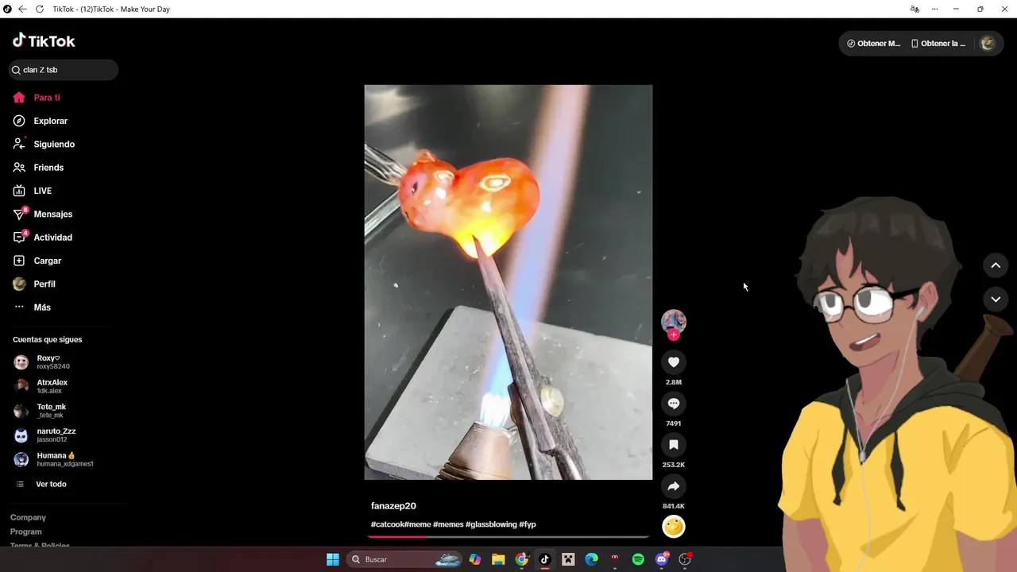Click the 'Obtener la ...' app button
Viewport: 1017px width, 572px height.
938,44
